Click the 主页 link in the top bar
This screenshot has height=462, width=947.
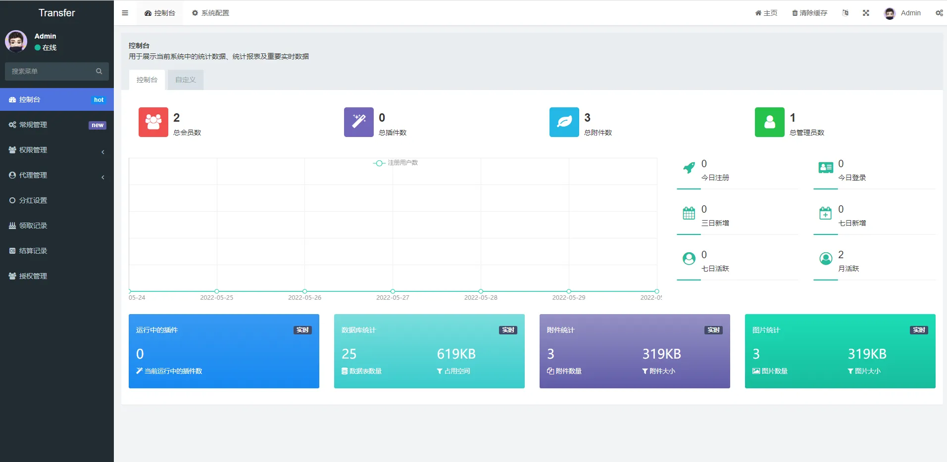(766, 12)
